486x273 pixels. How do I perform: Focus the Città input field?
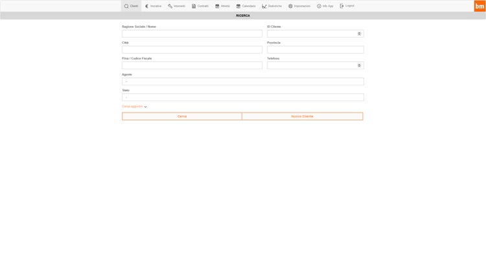tap(192, 50)
